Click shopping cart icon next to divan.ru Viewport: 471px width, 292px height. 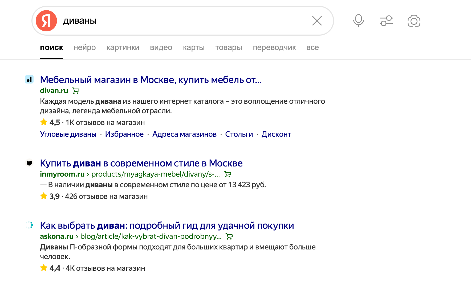point(76,91)
